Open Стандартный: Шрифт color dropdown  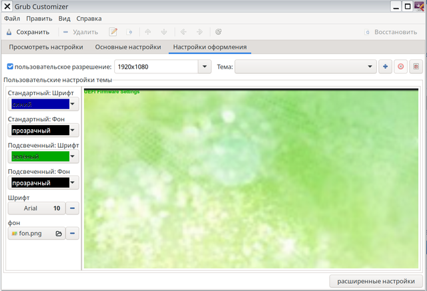pyautogui.click(x=73, y=104)
